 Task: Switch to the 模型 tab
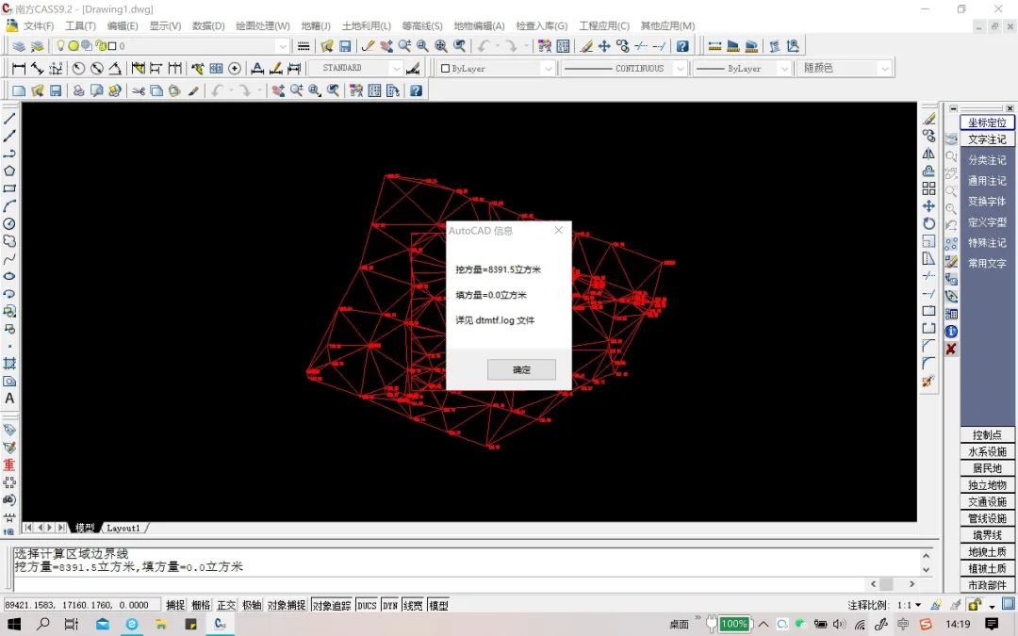(85, 529)
